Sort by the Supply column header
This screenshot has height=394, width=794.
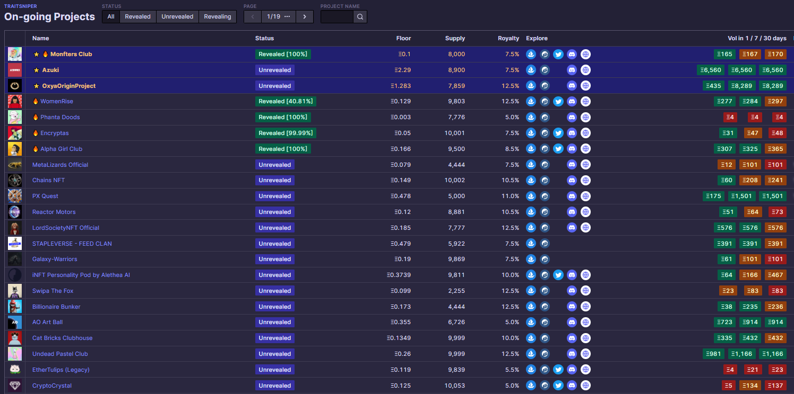click(x=455, y=38)
